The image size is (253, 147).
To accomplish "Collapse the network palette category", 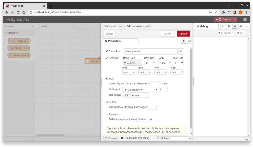I will pos(6,33).
